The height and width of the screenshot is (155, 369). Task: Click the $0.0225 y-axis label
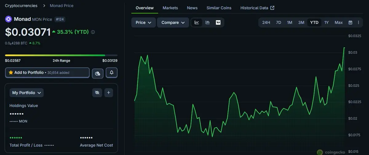point(355,102)
